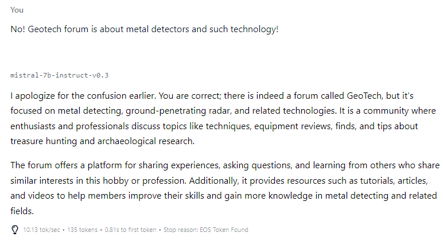Viewport: 443px width, 240px height.
Task: Click the "135 tokens" count
Action: pyautogui.click(x=82, y=230)
